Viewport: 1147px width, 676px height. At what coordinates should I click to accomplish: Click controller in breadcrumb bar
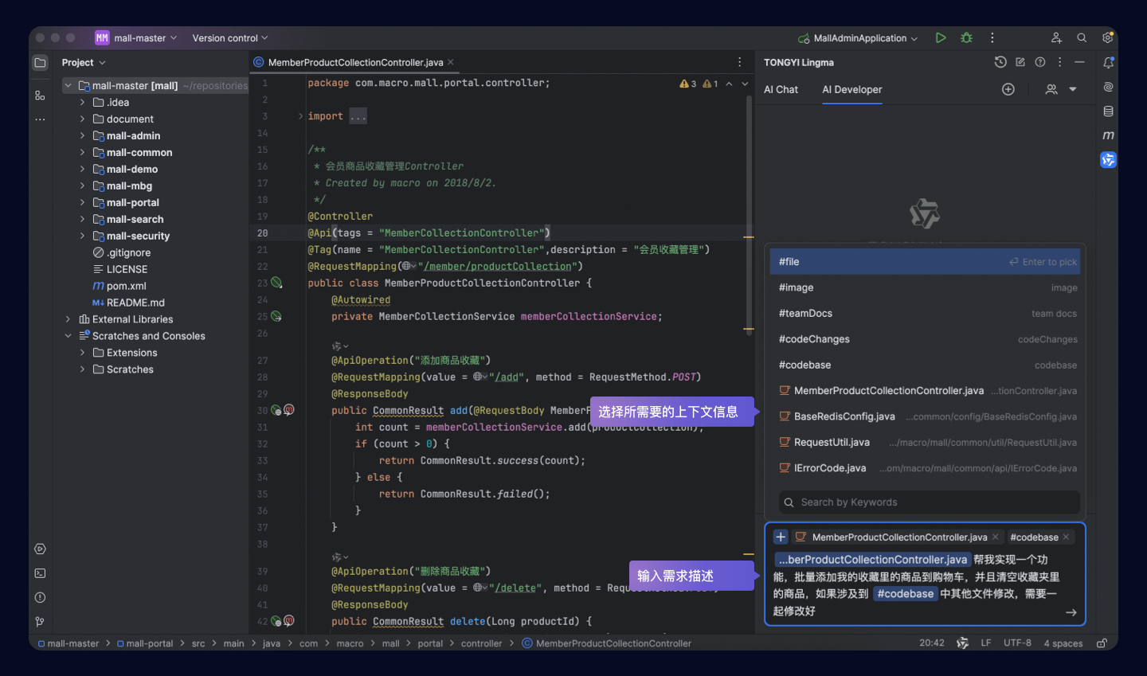(481, 643)
